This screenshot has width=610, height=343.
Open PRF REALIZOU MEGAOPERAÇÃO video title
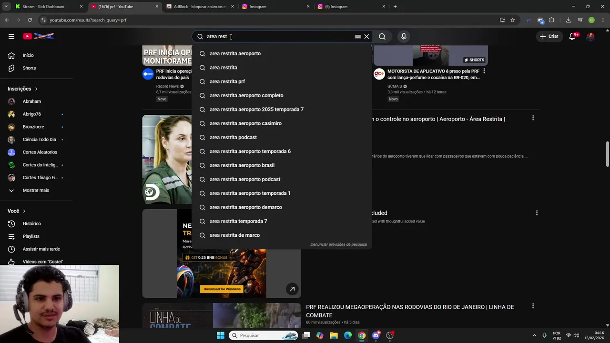pos(410,311)
